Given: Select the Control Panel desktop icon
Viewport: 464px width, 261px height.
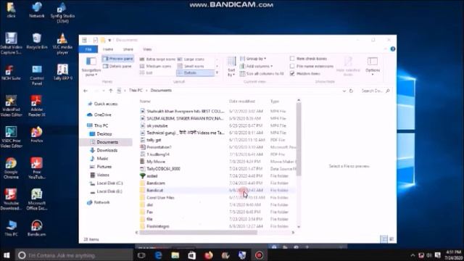Looking at the screenshot, I should click(x=37, y=75).
